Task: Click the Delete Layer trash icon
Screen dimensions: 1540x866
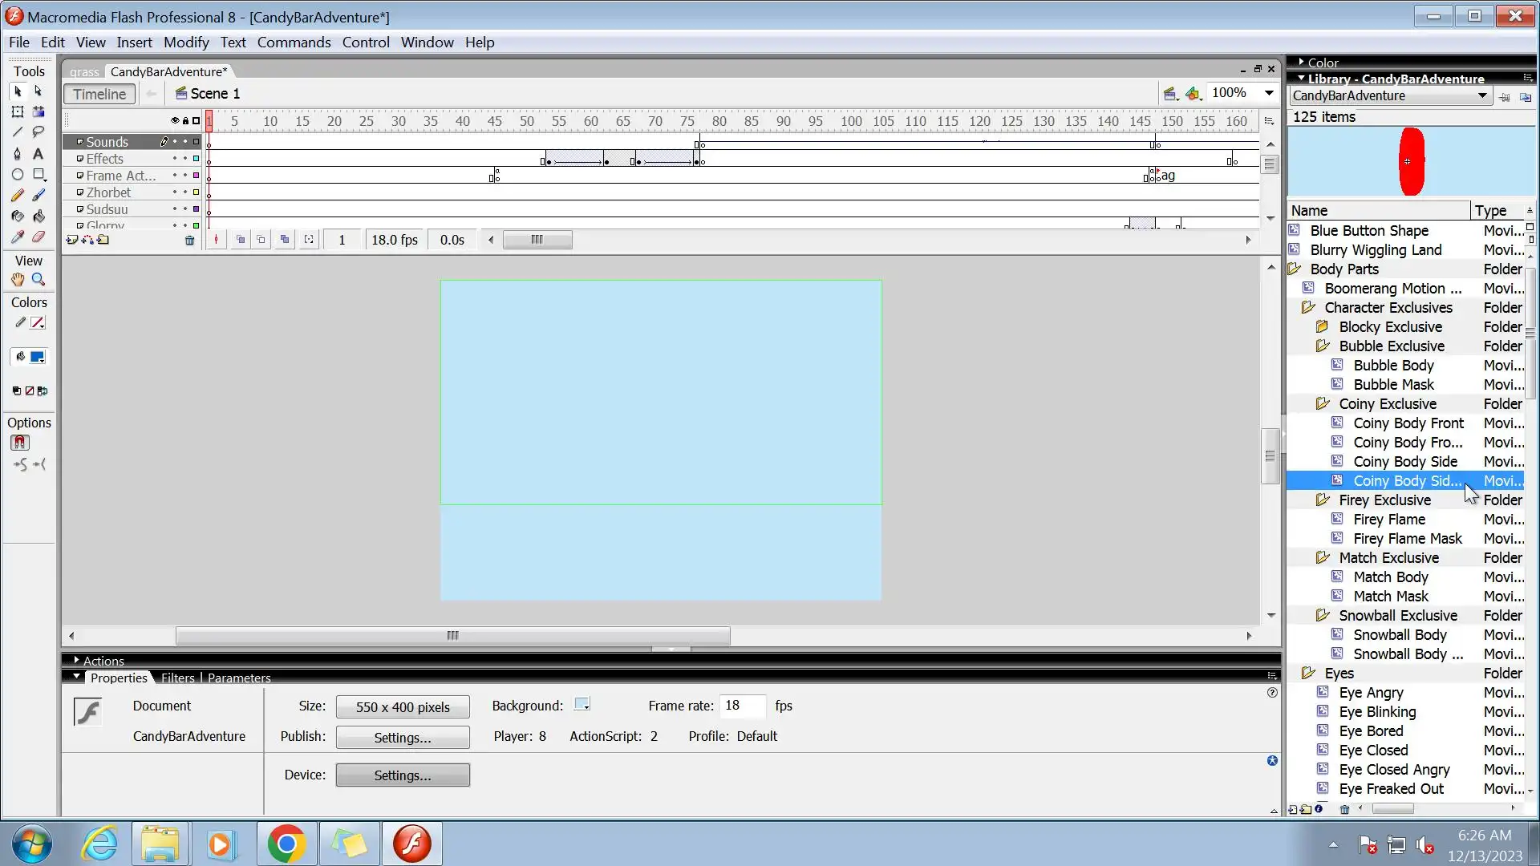Action: point(189,240)
